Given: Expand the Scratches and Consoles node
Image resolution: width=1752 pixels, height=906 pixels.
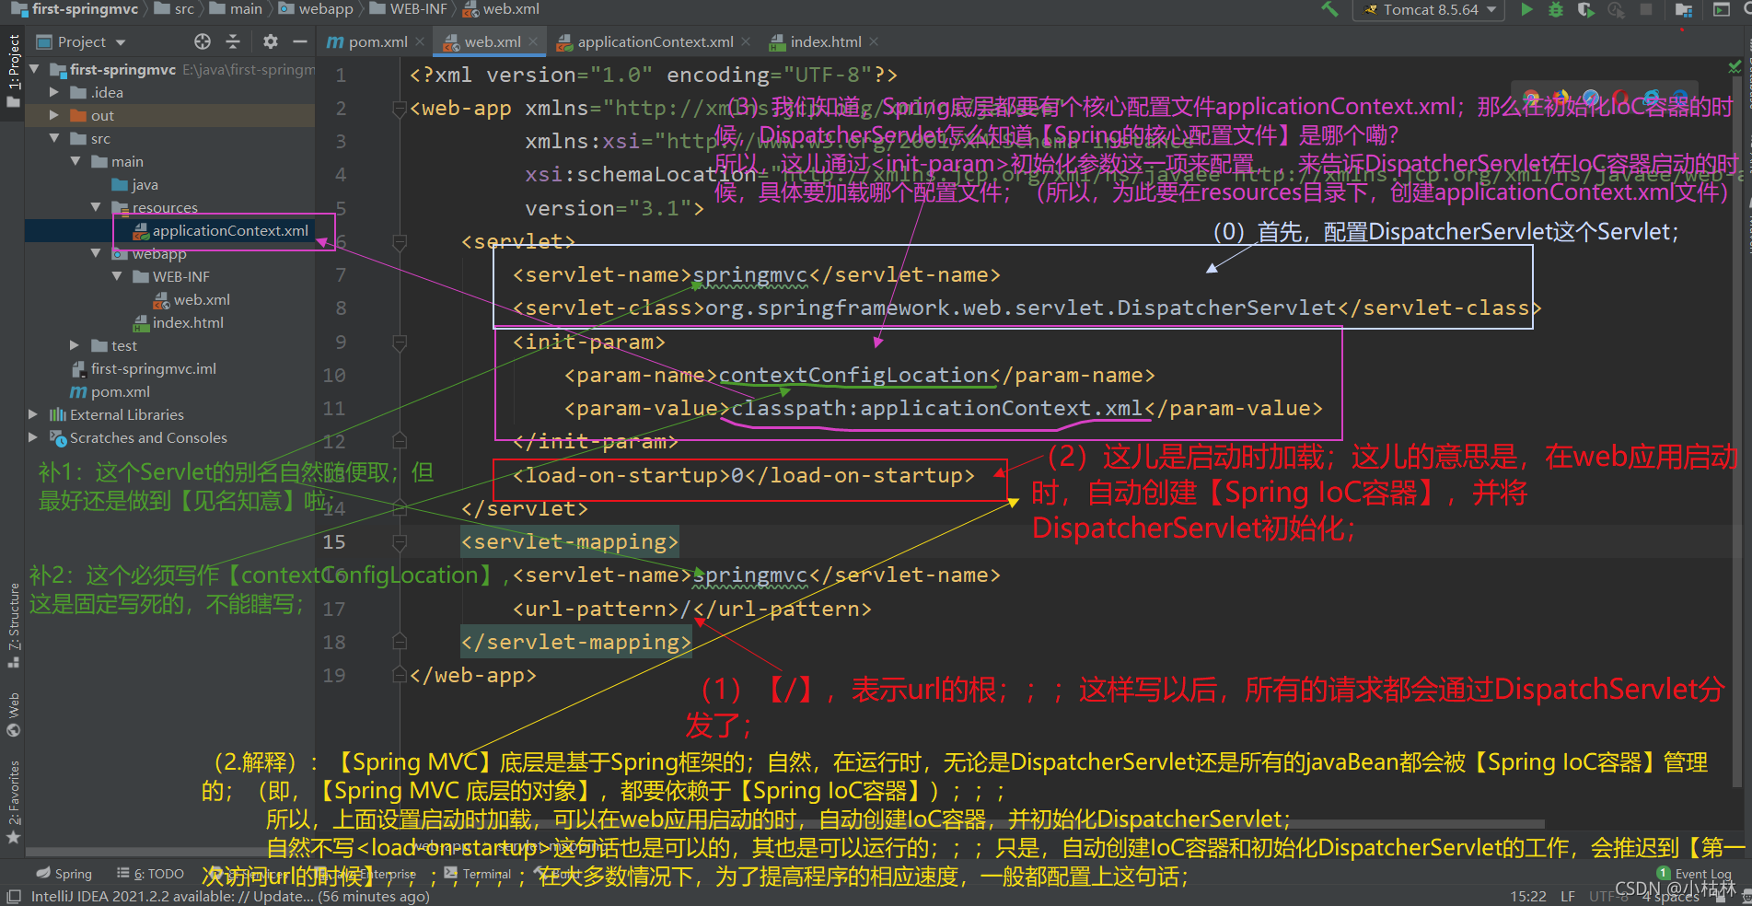Looking at the screenshot, I should point(33,437).
